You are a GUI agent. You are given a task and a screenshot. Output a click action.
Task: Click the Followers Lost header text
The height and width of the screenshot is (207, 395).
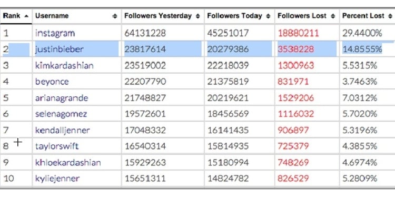(302, 16)
